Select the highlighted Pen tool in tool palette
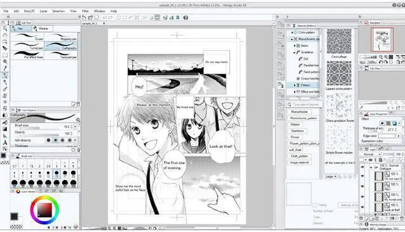405x232 pixels. [x=5, y=75]
